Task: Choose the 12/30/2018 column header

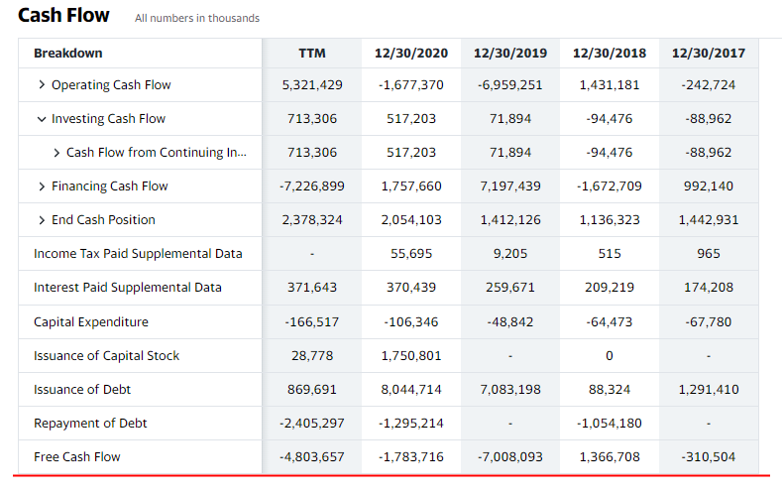Action: [x=610, y=53]
